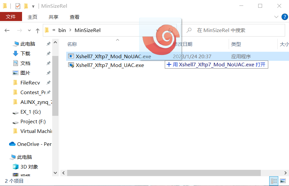The height and width of the screenshot is (186, 289).
Task: Click the properties checkmark icon in title bar
Action: click(18, 6)
